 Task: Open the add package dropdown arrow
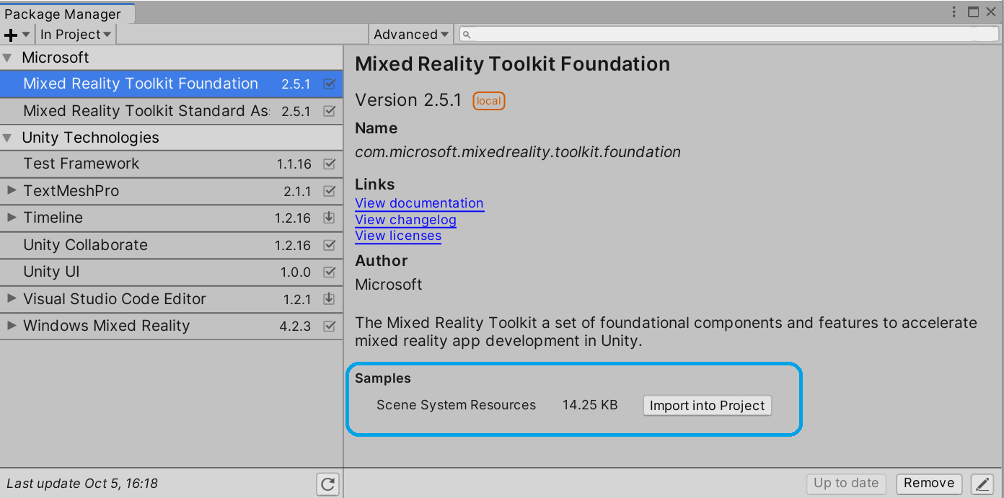(26, 35)
